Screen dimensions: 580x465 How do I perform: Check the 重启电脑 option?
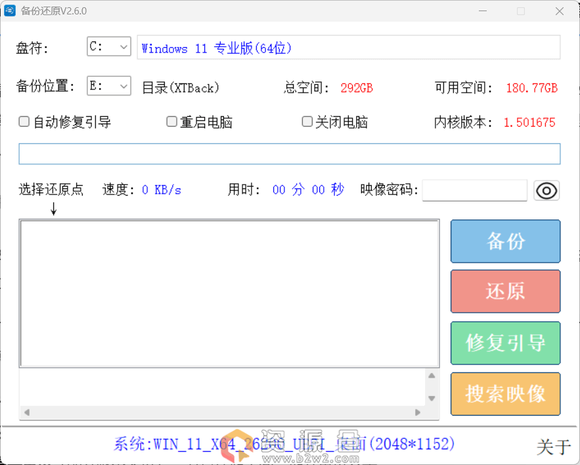[171, 122]
